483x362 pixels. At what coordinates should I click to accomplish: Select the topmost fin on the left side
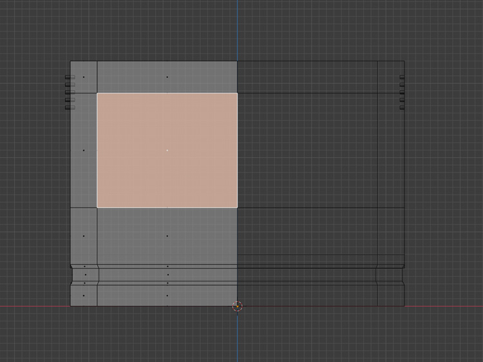point(70,77)
